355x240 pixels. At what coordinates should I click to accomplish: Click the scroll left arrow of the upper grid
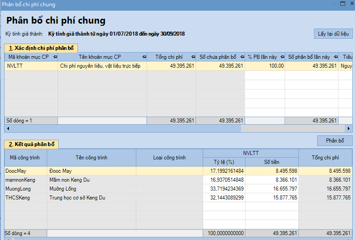click(8, 128)
